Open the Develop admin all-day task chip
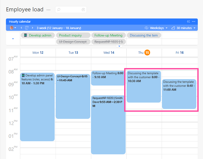203x159 pixels. (38, 35)
